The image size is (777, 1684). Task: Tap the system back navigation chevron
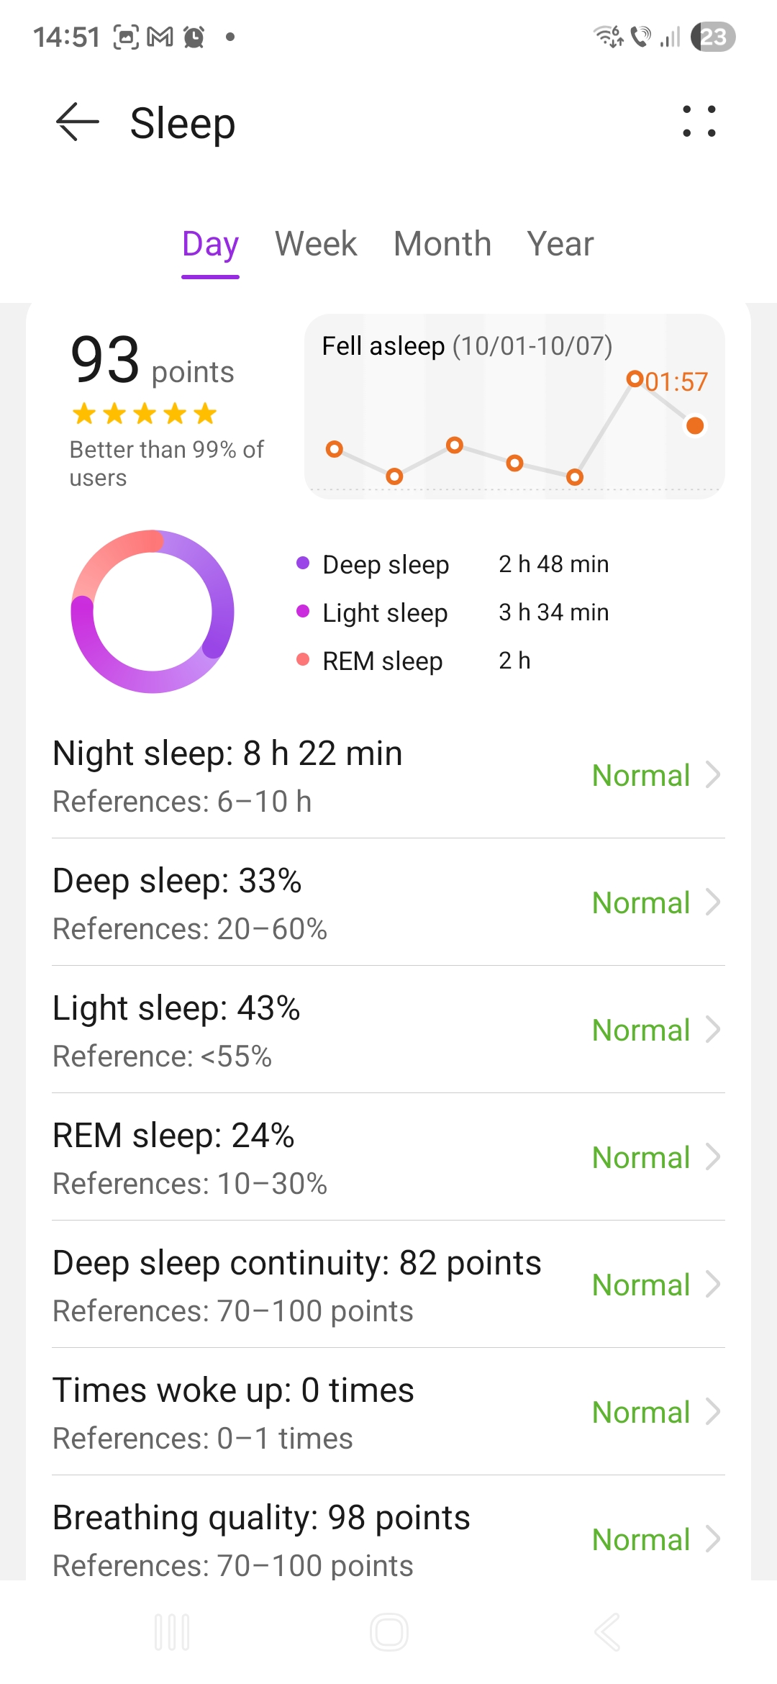coord(607,1632)
